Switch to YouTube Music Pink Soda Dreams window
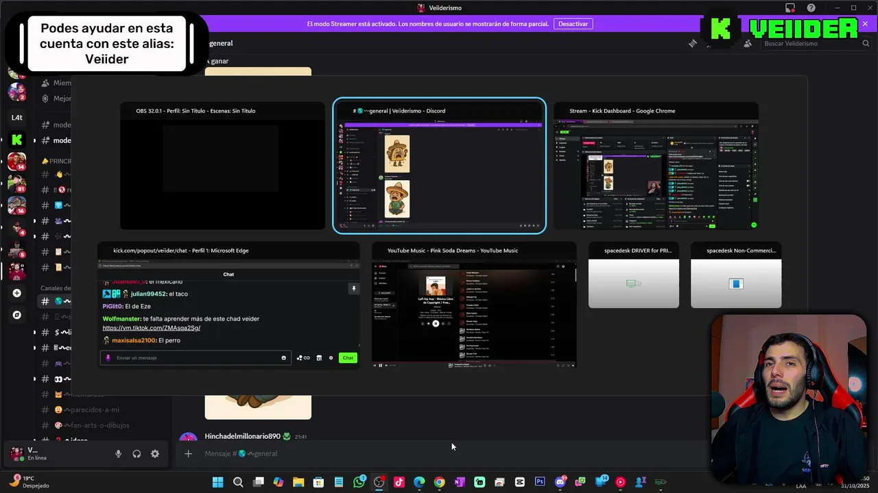This screenshot has width=878, height=493. (474, 305)
